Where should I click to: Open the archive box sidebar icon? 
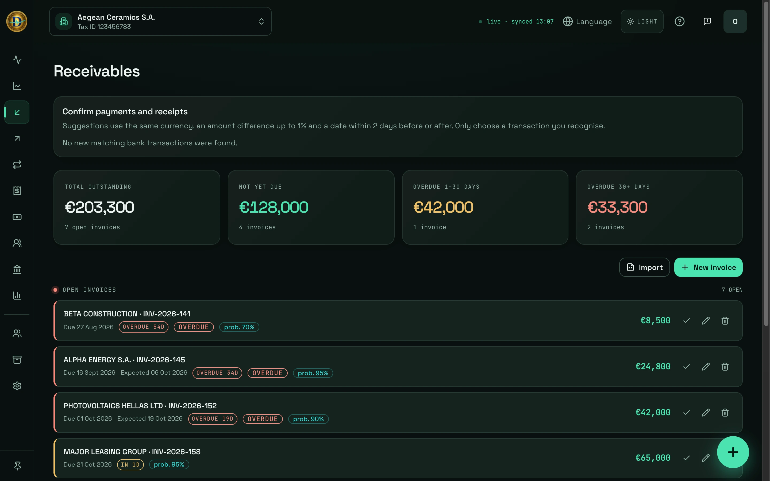coord(17,359)
